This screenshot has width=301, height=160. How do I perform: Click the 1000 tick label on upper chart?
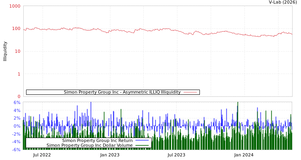[15, 6]
